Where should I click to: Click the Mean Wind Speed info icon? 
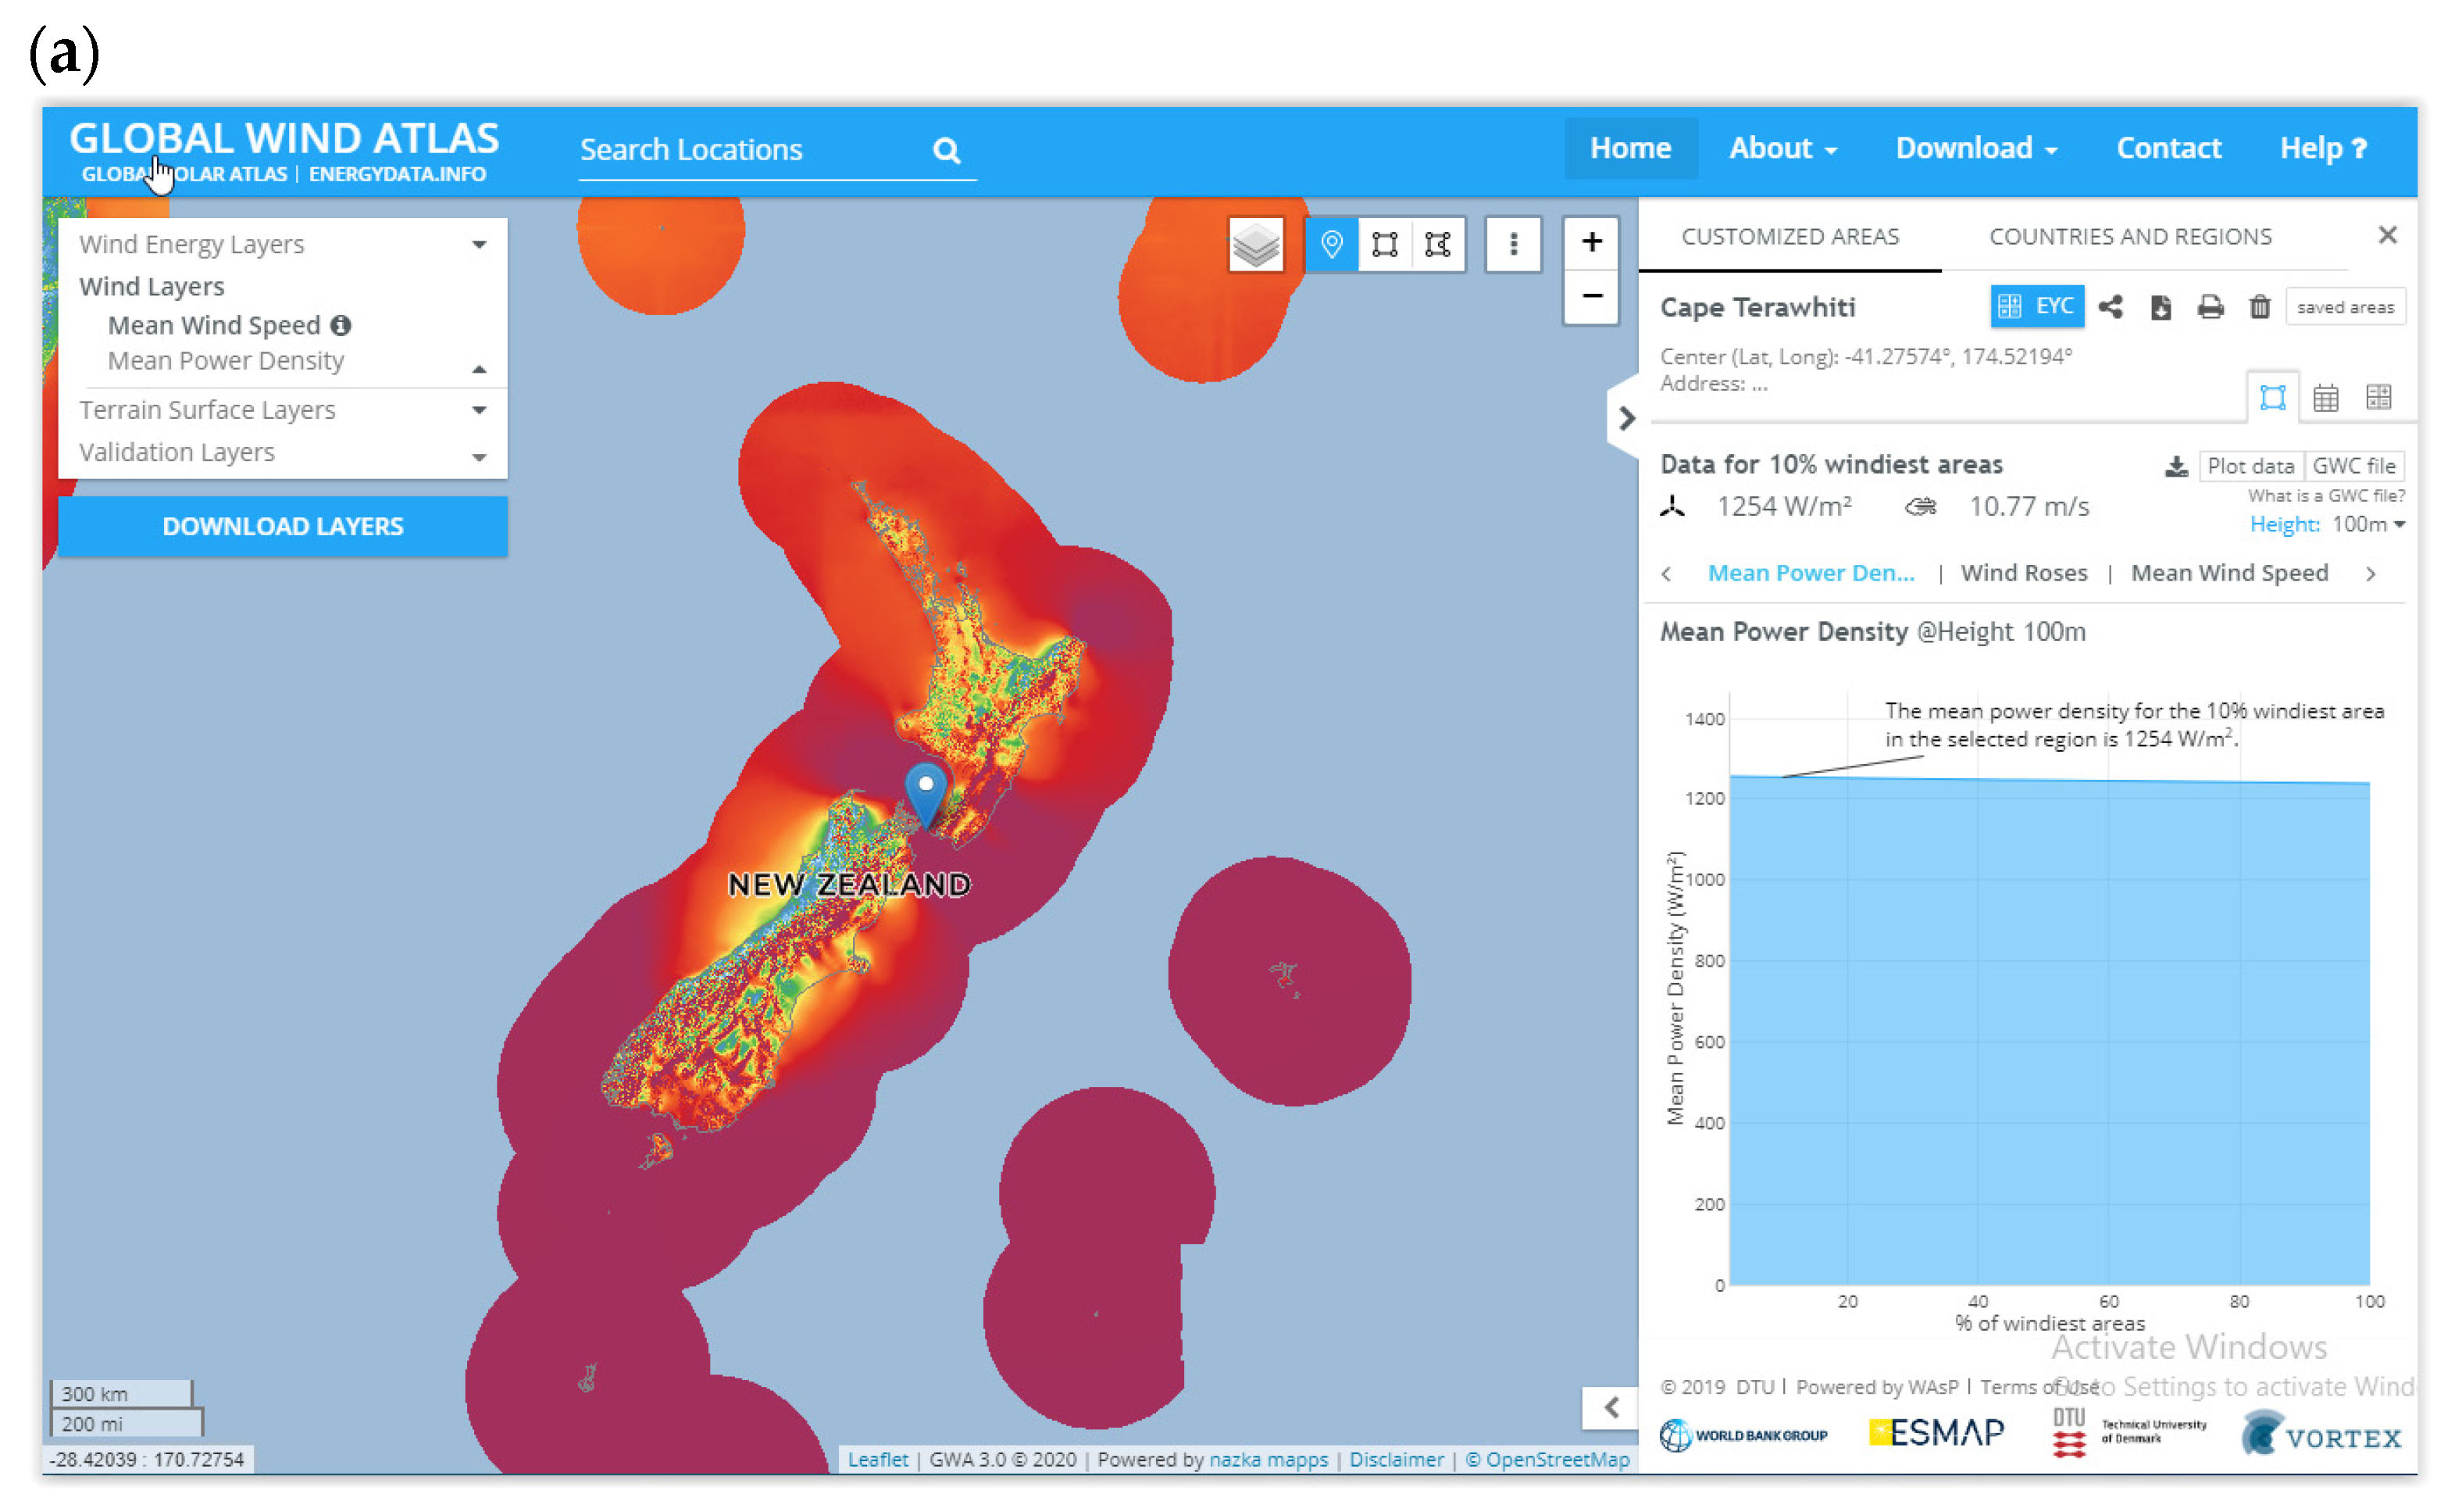click(341, 325)
